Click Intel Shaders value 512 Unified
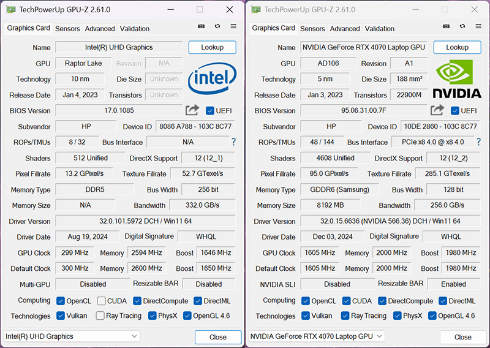This screenshot has height=348, width=490. [91, 158]
